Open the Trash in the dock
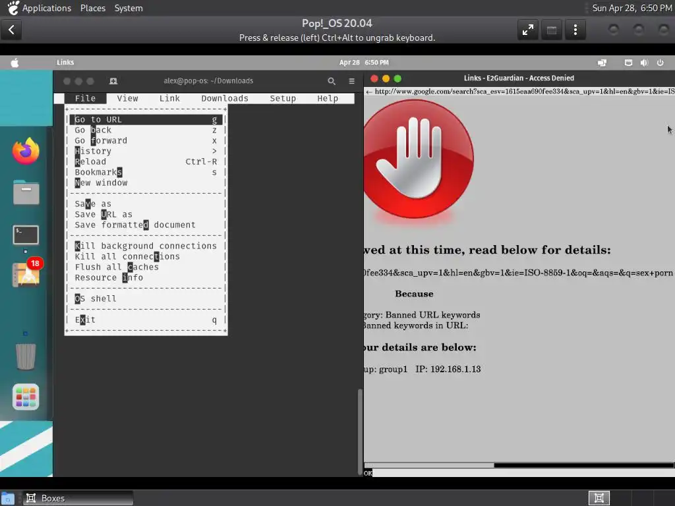 click(26, 356)
